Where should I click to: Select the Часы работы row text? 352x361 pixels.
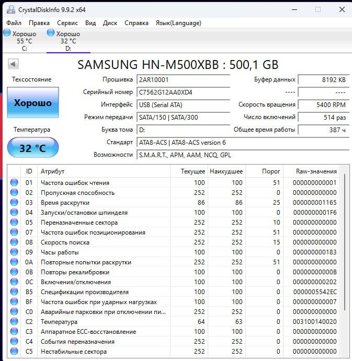click(60, 252)
